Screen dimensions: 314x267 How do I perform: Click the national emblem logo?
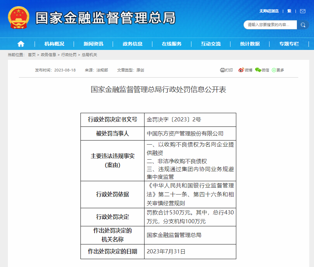(18, 17)
